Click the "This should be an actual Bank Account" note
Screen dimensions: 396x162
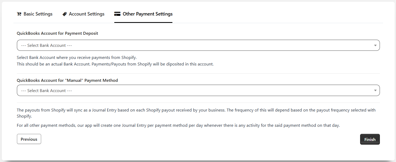click(x=115, y=64)
